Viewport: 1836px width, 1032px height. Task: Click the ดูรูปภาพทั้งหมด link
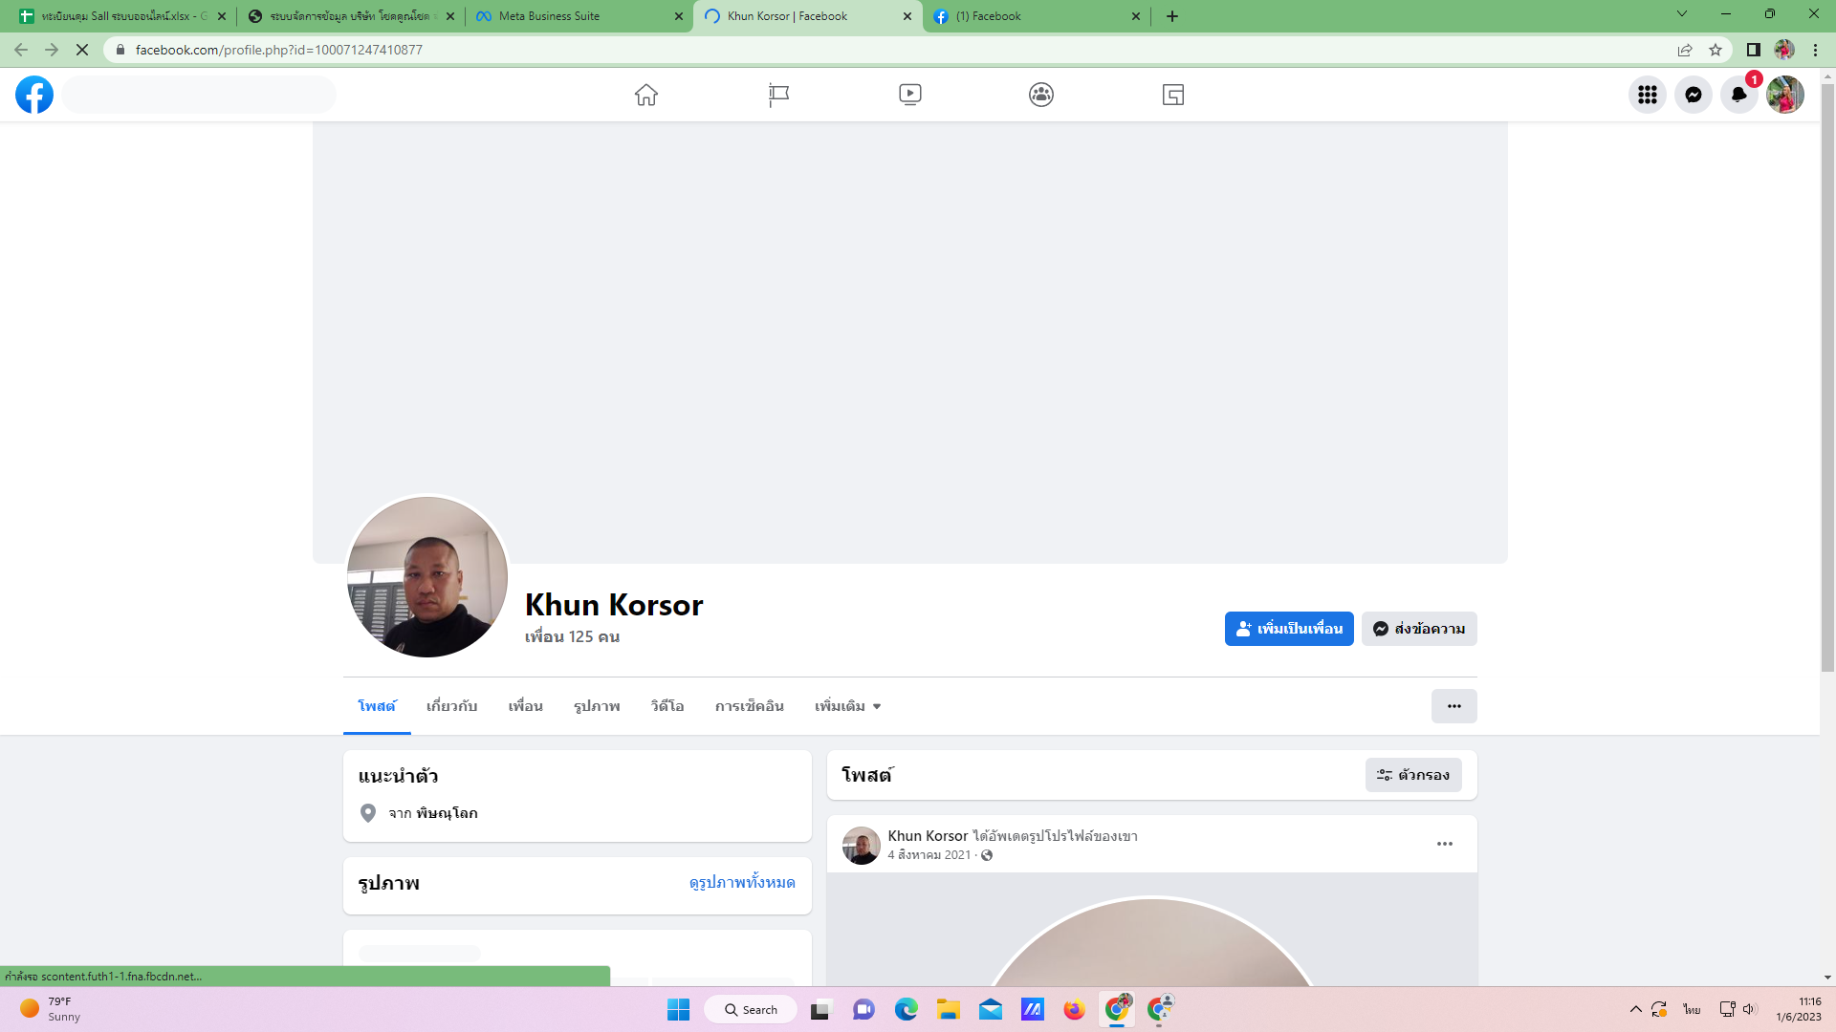click(x=742, y=882)
